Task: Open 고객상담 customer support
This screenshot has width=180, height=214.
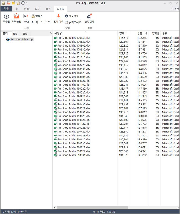Action: 16,18
